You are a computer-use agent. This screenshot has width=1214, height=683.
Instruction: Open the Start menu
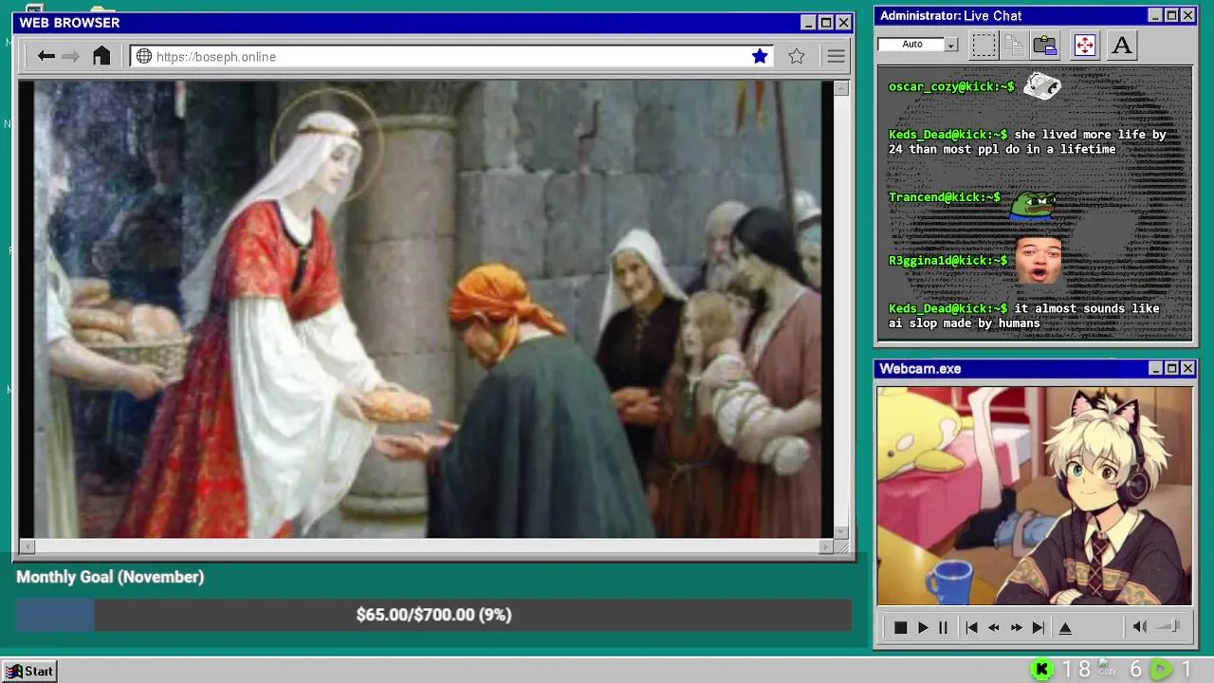[x=29, y=671]
